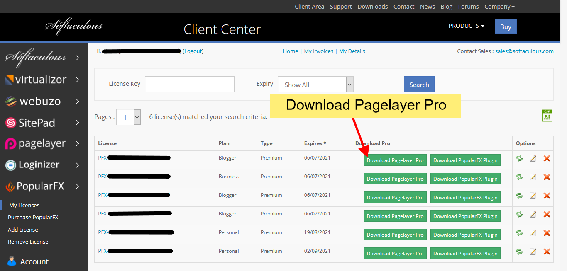This screenshot has width=567, height=271.
Task: Click the Loginizer sidebar logo
Action: coord(32,165)
